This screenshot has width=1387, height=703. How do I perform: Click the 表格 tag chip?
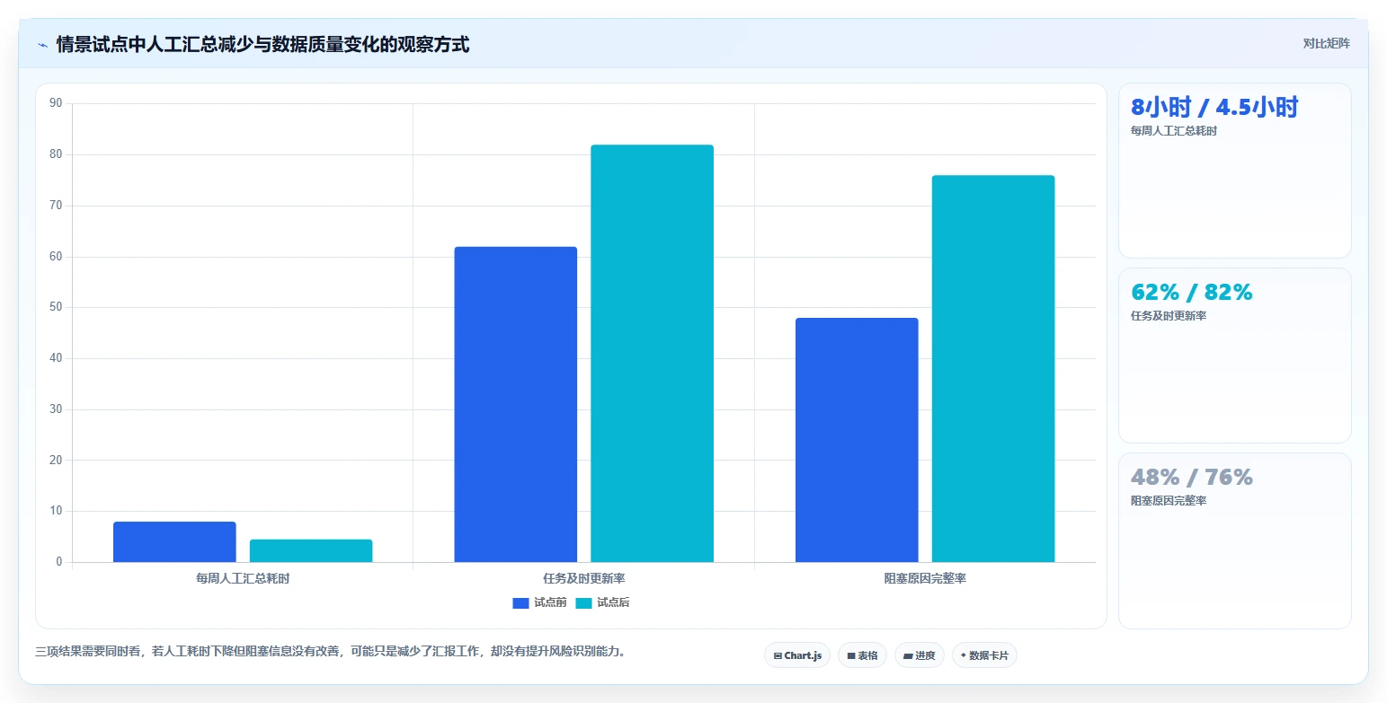[x=862, y=655]
